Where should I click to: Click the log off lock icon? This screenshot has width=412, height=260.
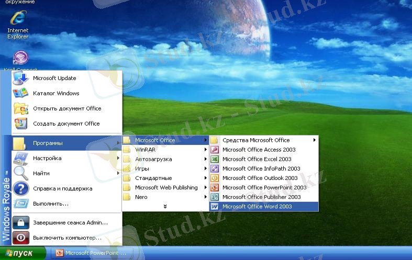21,223
